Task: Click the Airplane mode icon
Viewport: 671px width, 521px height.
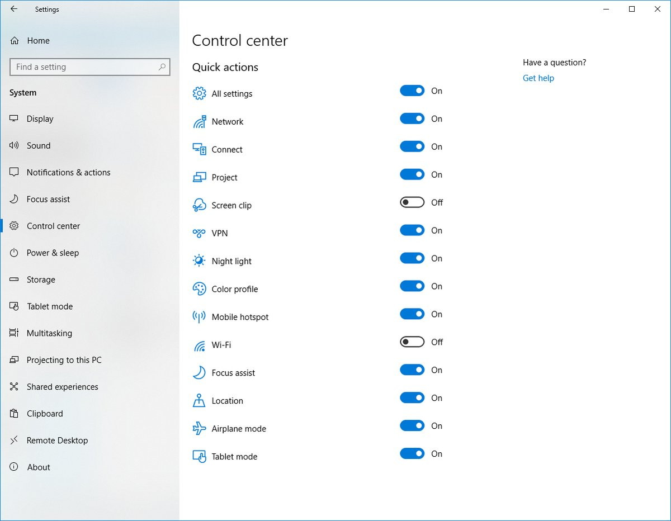Action: (199, 429)
